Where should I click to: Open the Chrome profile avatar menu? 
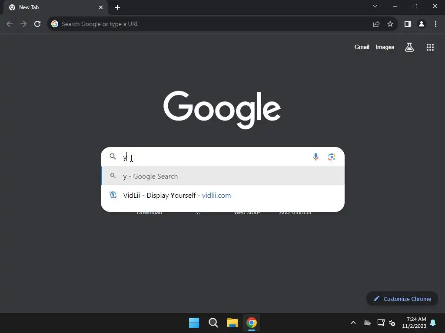[x=422, y=24]
